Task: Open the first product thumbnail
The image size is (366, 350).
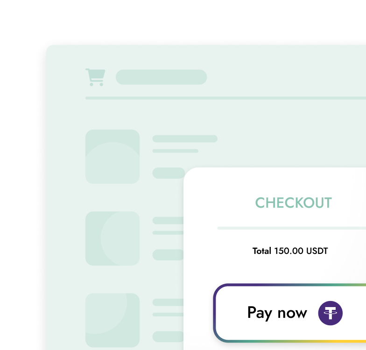Action: (113, 157)
